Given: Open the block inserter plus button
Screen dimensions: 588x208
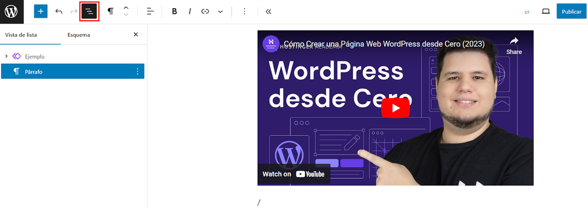Looking at the screenshot, I should tap(41, 11).
